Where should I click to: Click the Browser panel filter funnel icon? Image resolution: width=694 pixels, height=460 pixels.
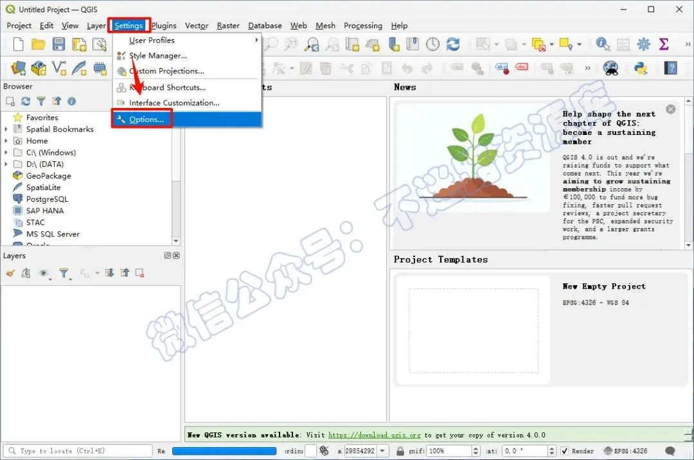[40, 102]
